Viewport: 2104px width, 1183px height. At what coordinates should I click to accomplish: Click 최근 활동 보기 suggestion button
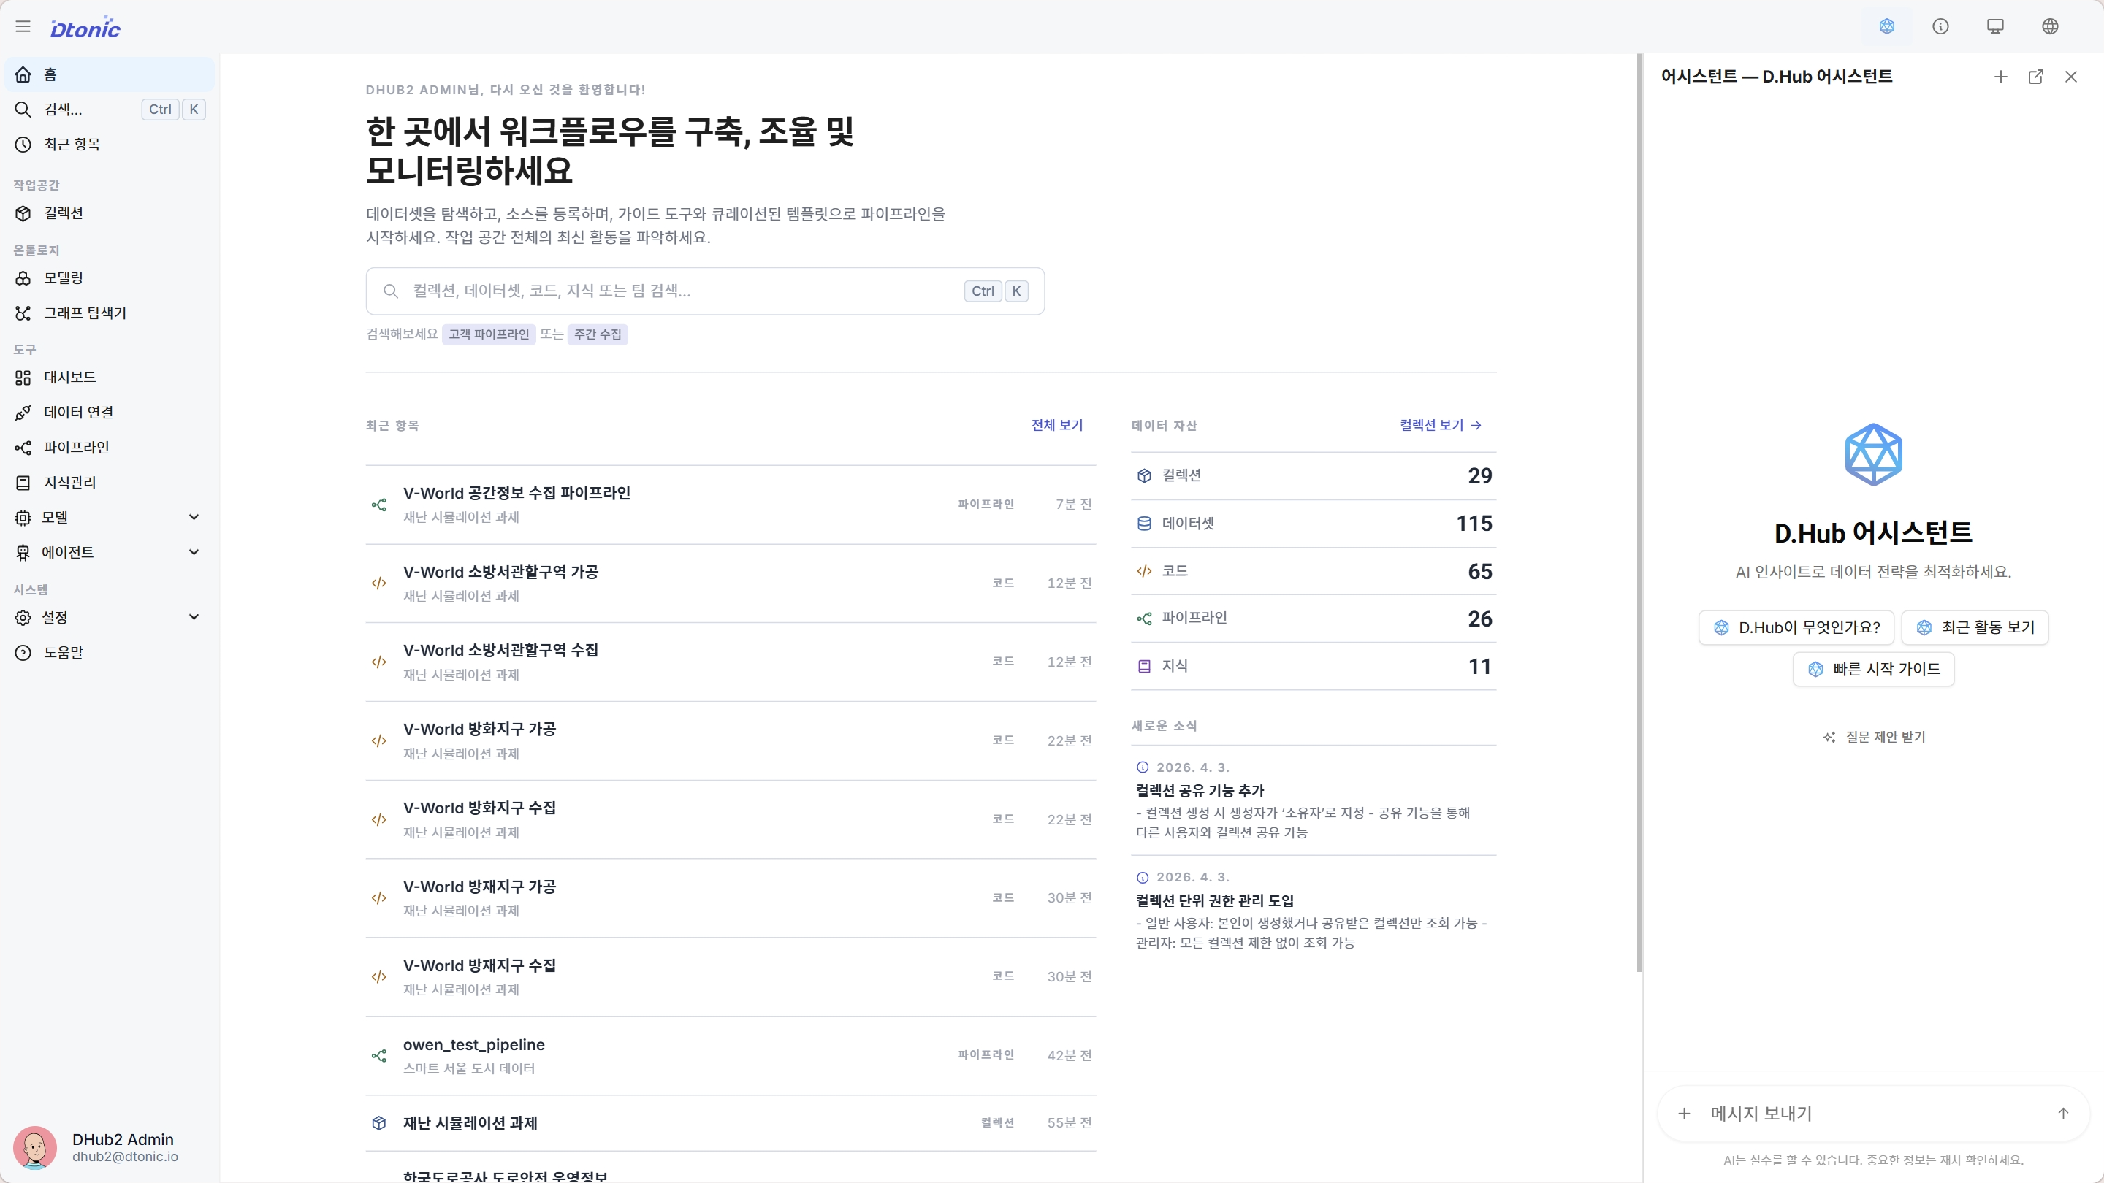point(1975,628)
